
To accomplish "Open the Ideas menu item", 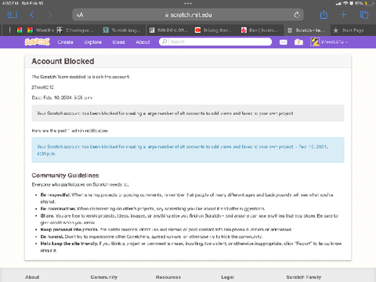I will coord(118,42).
